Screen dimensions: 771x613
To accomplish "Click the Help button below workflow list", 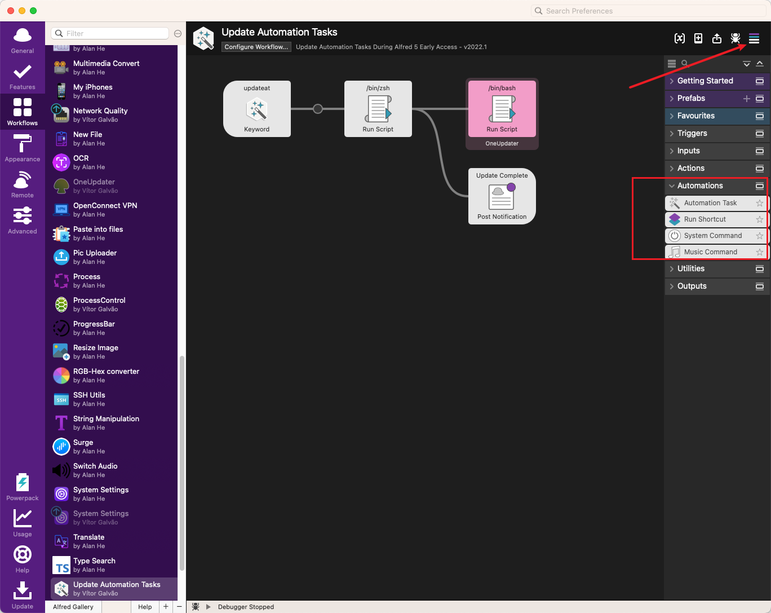I will pyautogui.click(x=145, y=607).
